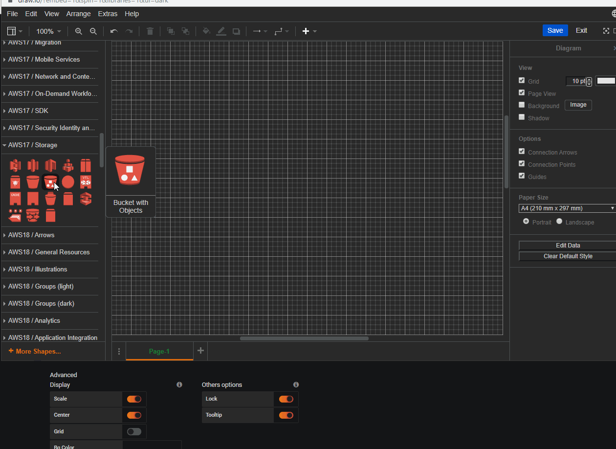The image size is (616, 449).
Task: Turn off the Lock toggle
Action: 286,399
